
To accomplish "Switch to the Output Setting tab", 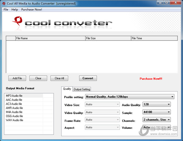I will click(x=82, y=89).
